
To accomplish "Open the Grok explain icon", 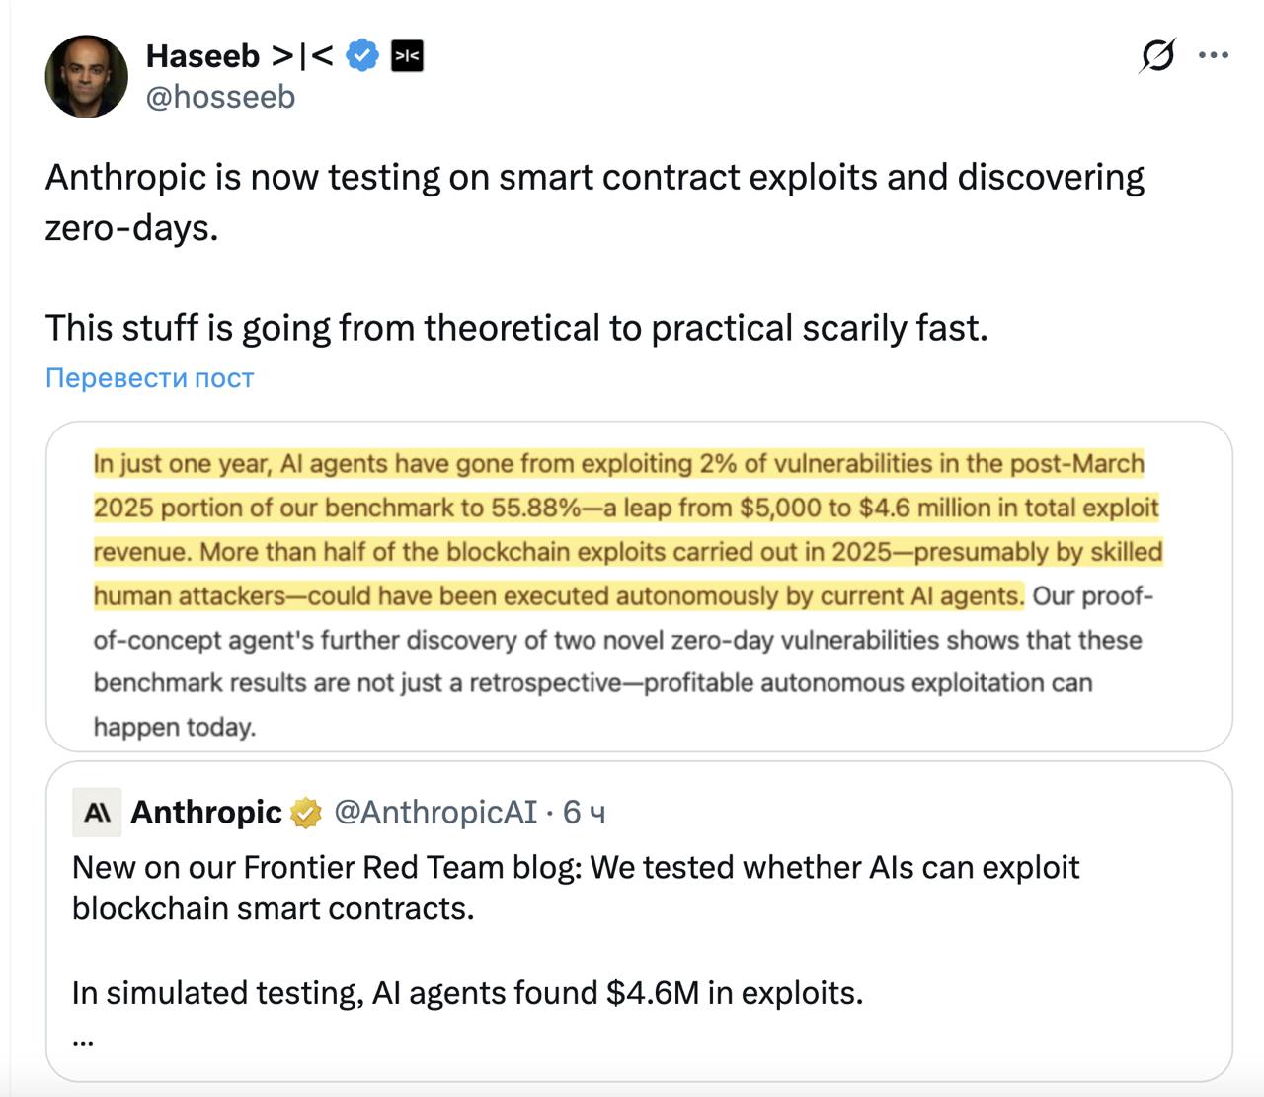I will point(1156,55).
